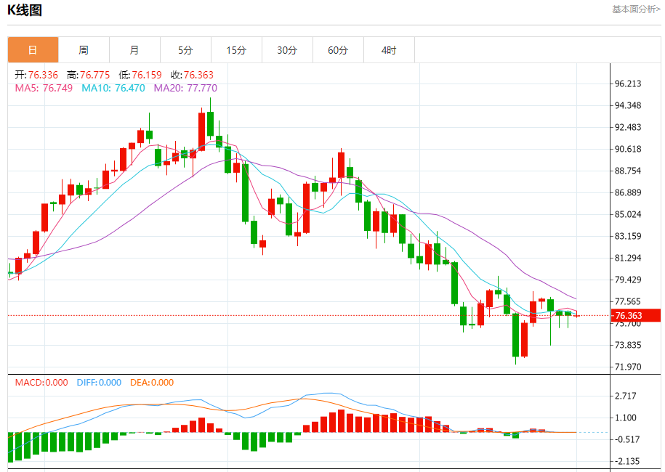The image size is (665, 472).
Task: Switch to the 月 monthly tab
Action: (135, 50)
